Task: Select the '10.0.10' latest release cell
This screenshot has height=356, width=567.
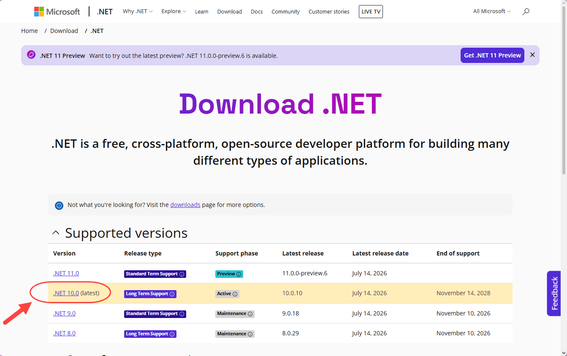Action: click(292, 293)
